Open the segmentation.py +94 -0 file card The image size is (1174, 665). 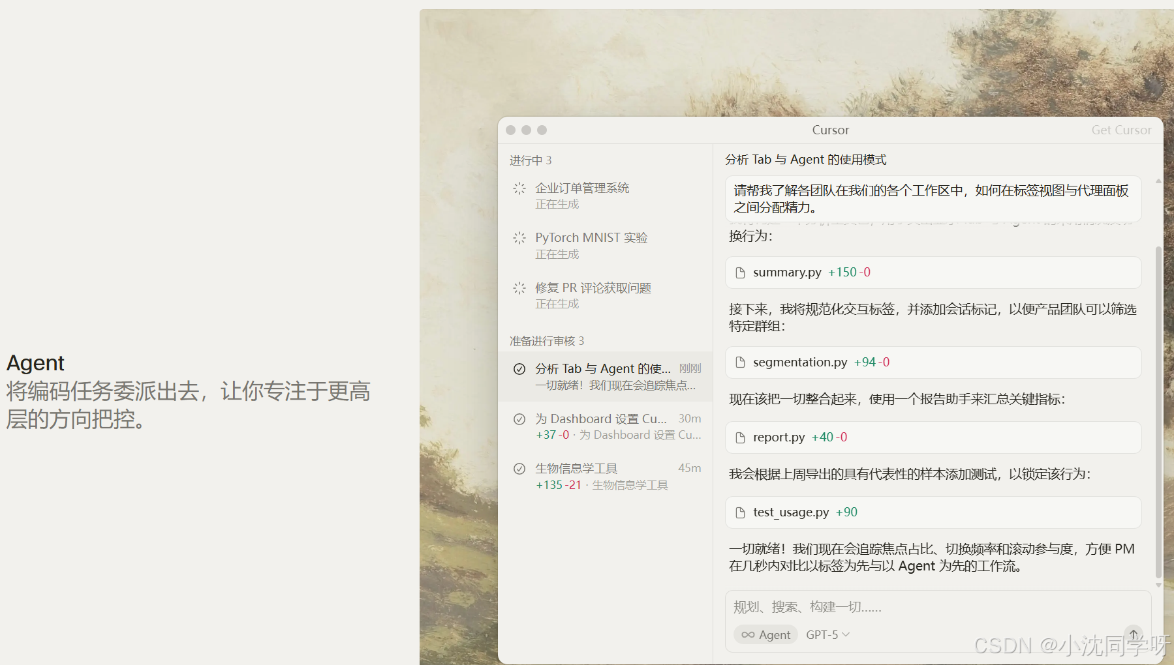933,362
